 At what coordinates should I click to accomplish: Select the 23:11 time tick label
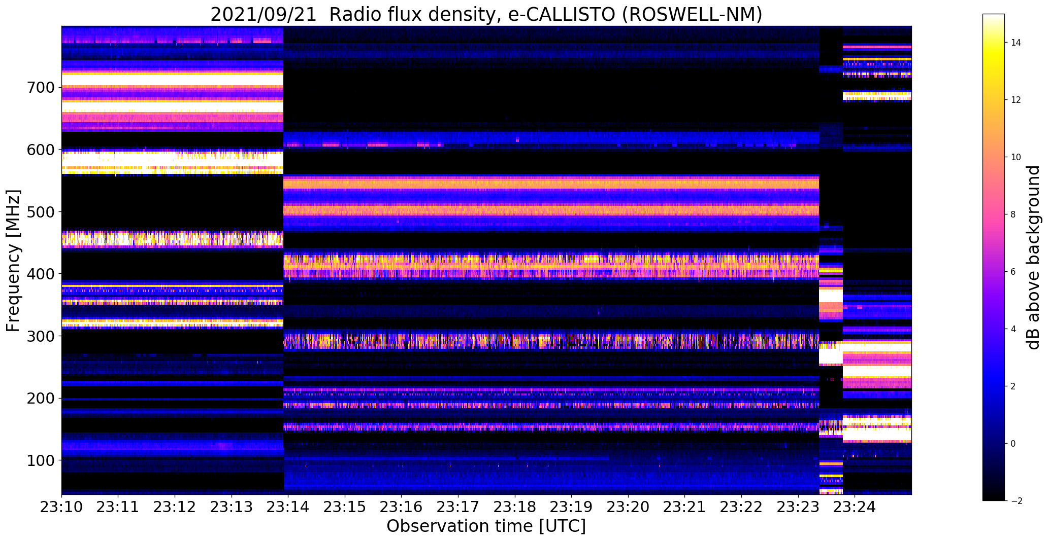tap(118, 508)
